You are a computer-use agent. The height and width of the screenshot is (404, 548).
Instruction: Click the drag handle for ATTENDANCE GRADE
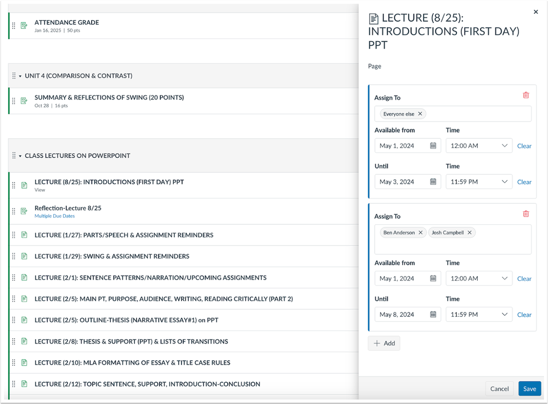tap(14, 26)
